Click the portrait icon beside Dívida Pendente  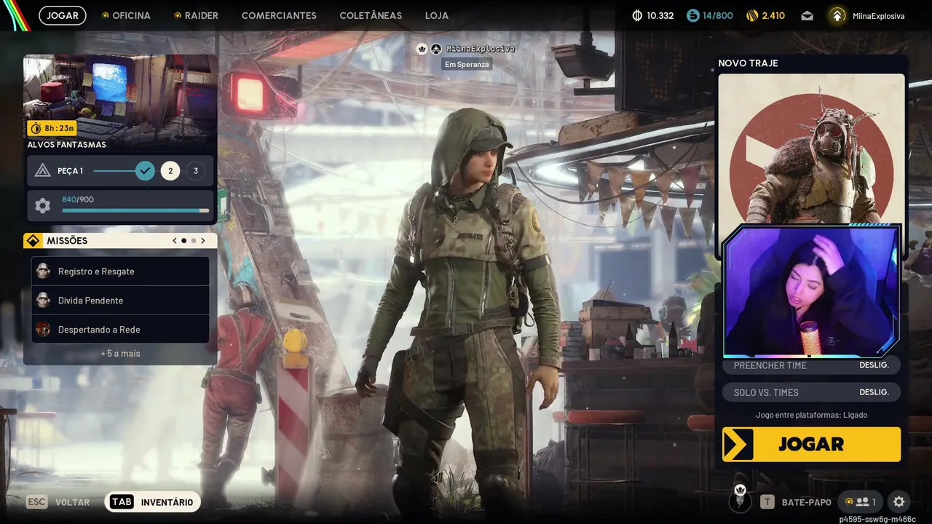[x=44, y=301]
